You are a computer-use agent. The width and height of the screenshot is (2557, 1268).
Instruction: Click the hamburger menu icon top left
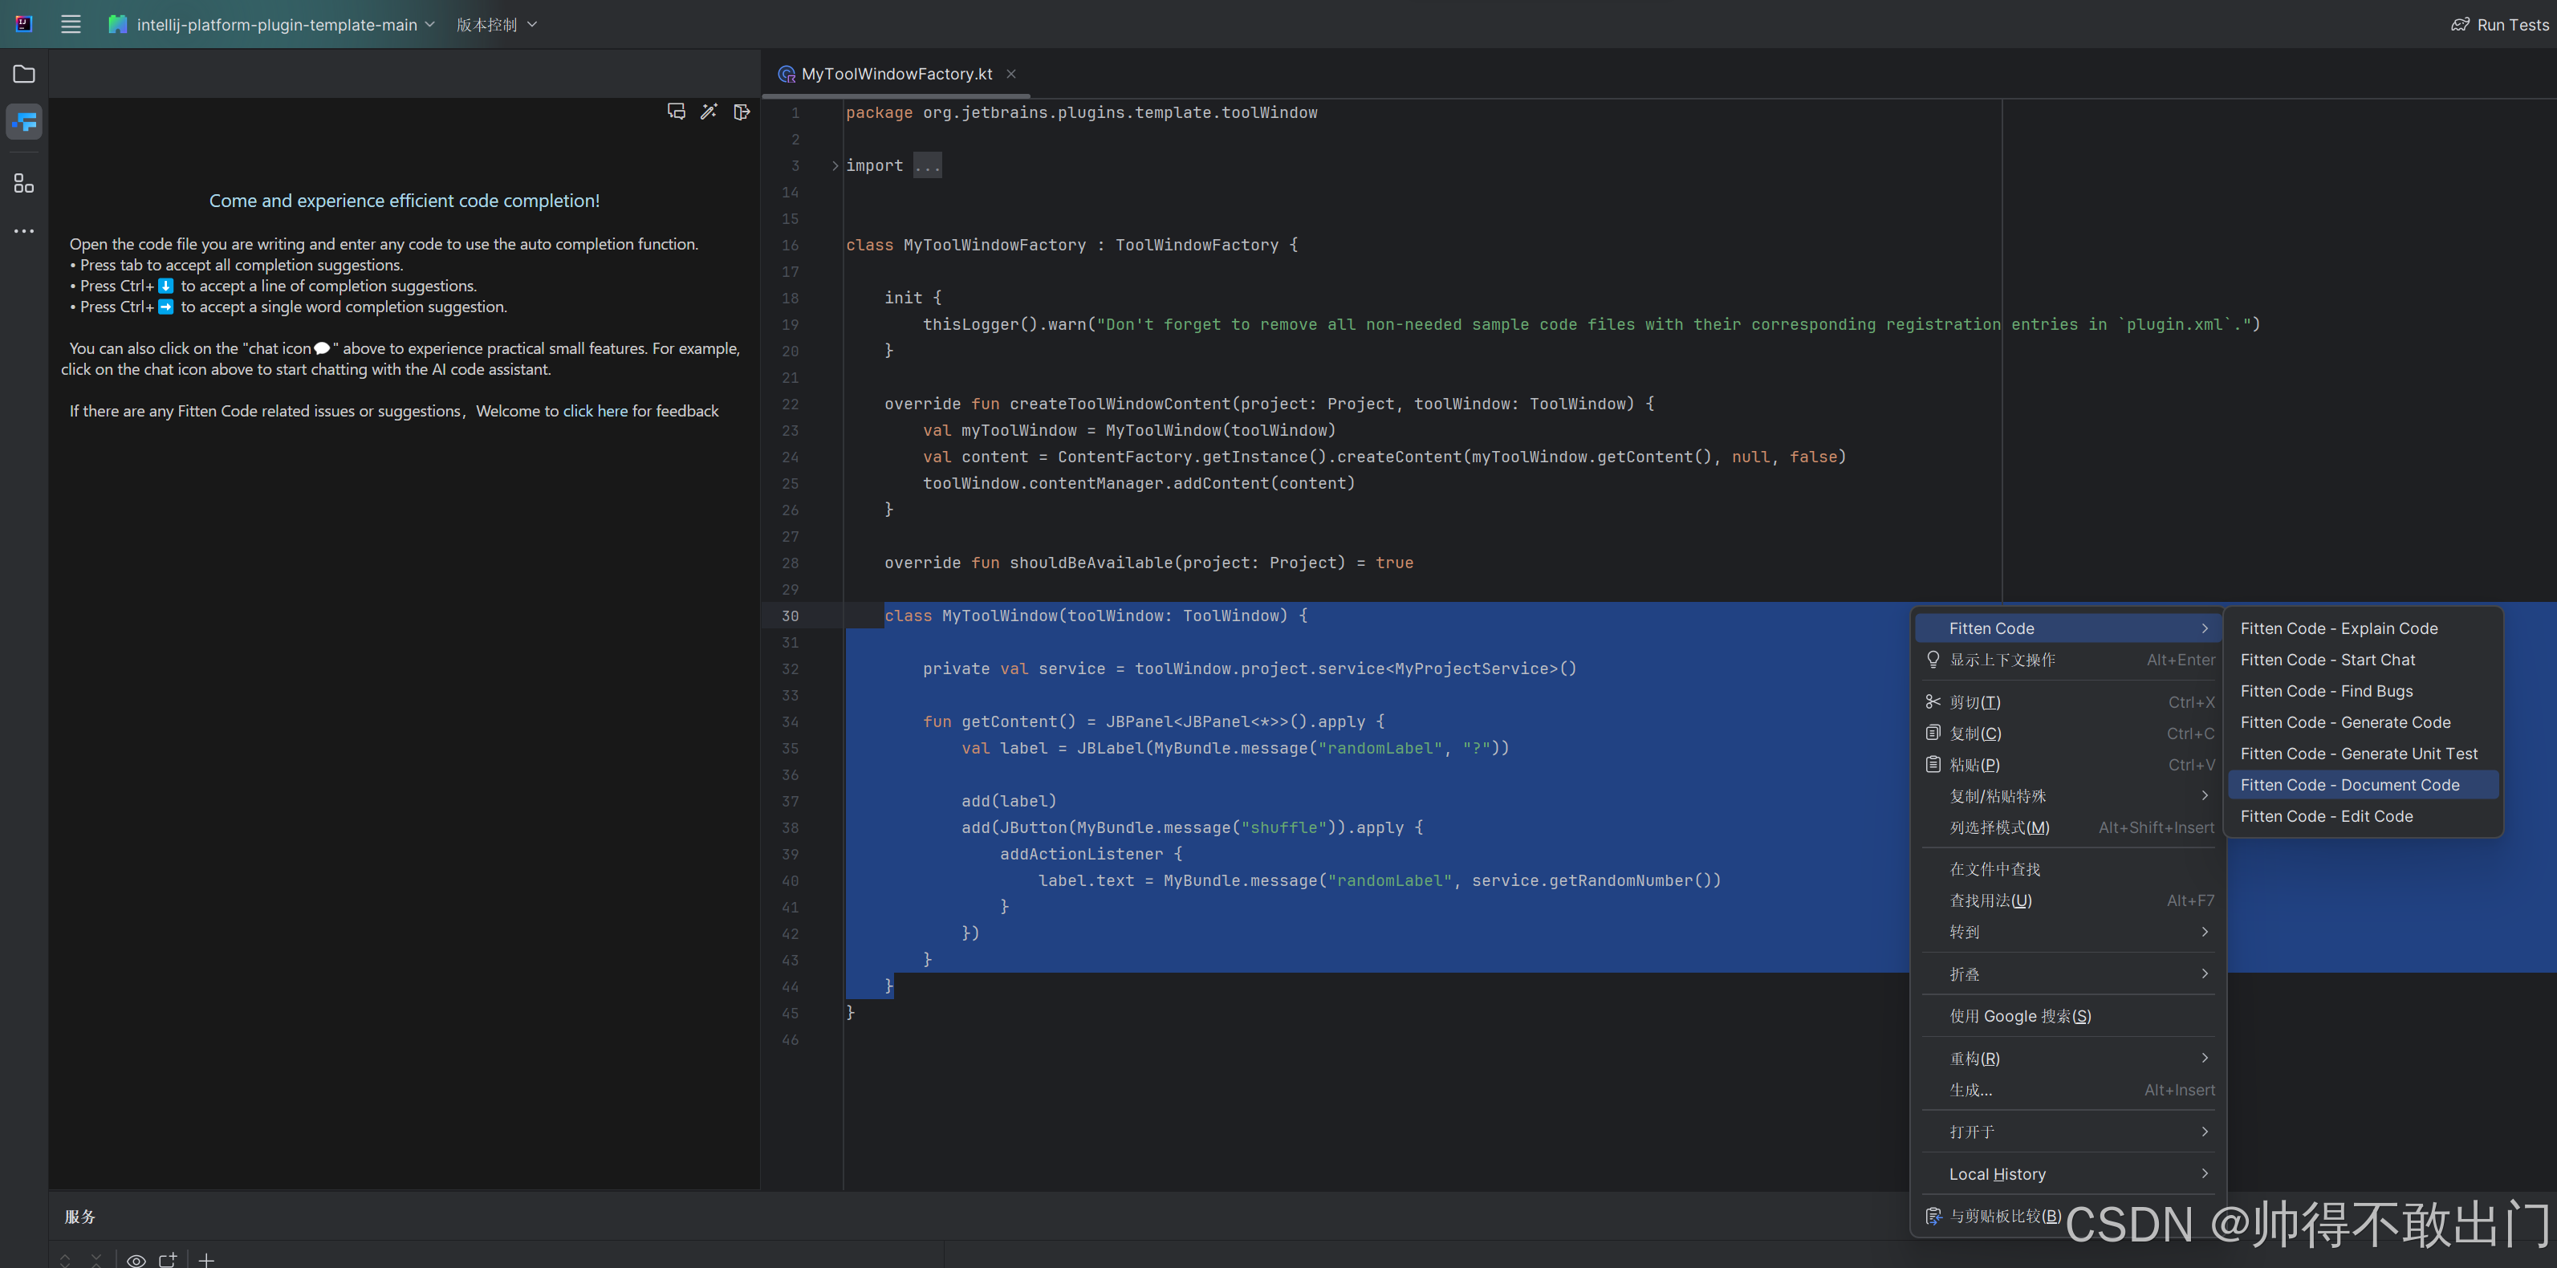70,22
